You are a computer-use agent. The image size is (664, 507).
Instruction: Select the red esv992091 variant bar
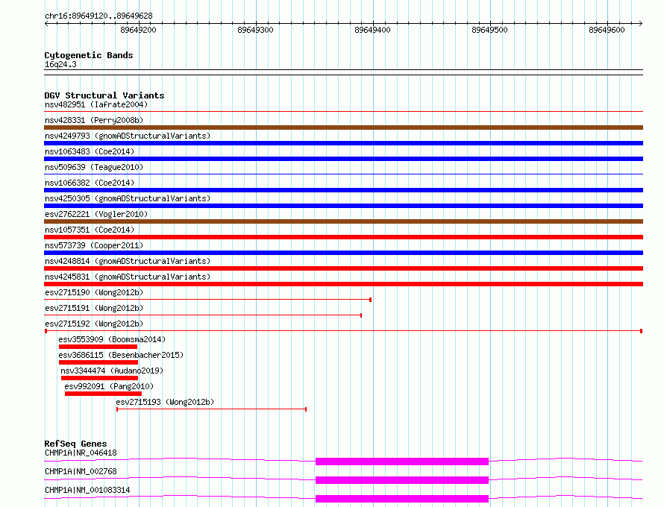pos(103,394)
